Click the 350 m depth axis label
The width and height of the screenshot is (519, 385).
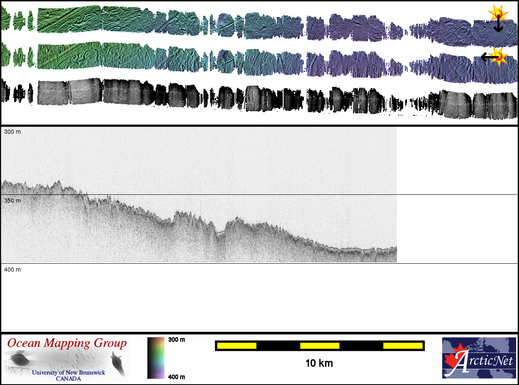[12, 201]
